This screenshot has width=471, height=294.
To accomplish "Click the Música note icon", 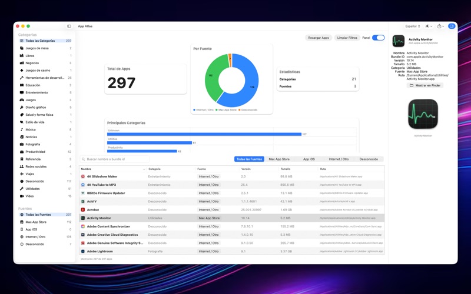I will (22, 129).
